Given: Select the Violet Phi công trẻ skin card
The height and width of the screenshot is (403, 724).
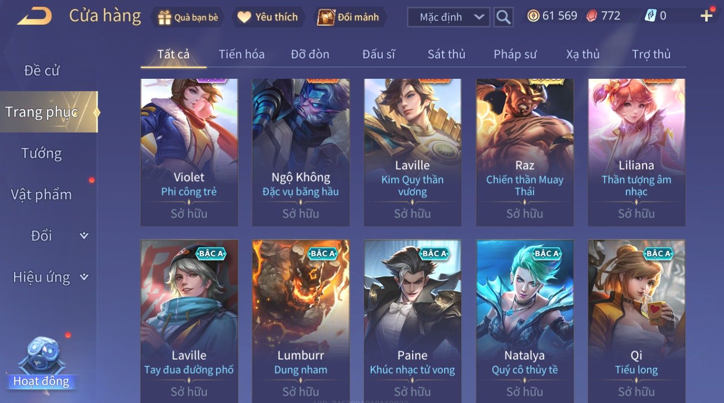Looking at the screenshot, I should (x=189, y=152).
